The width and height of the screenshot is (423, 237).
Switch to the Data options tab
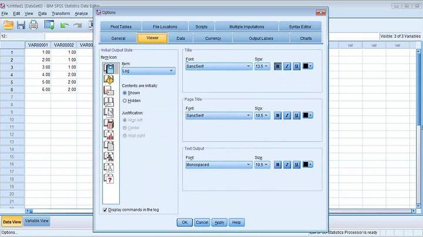pos(181,39)
